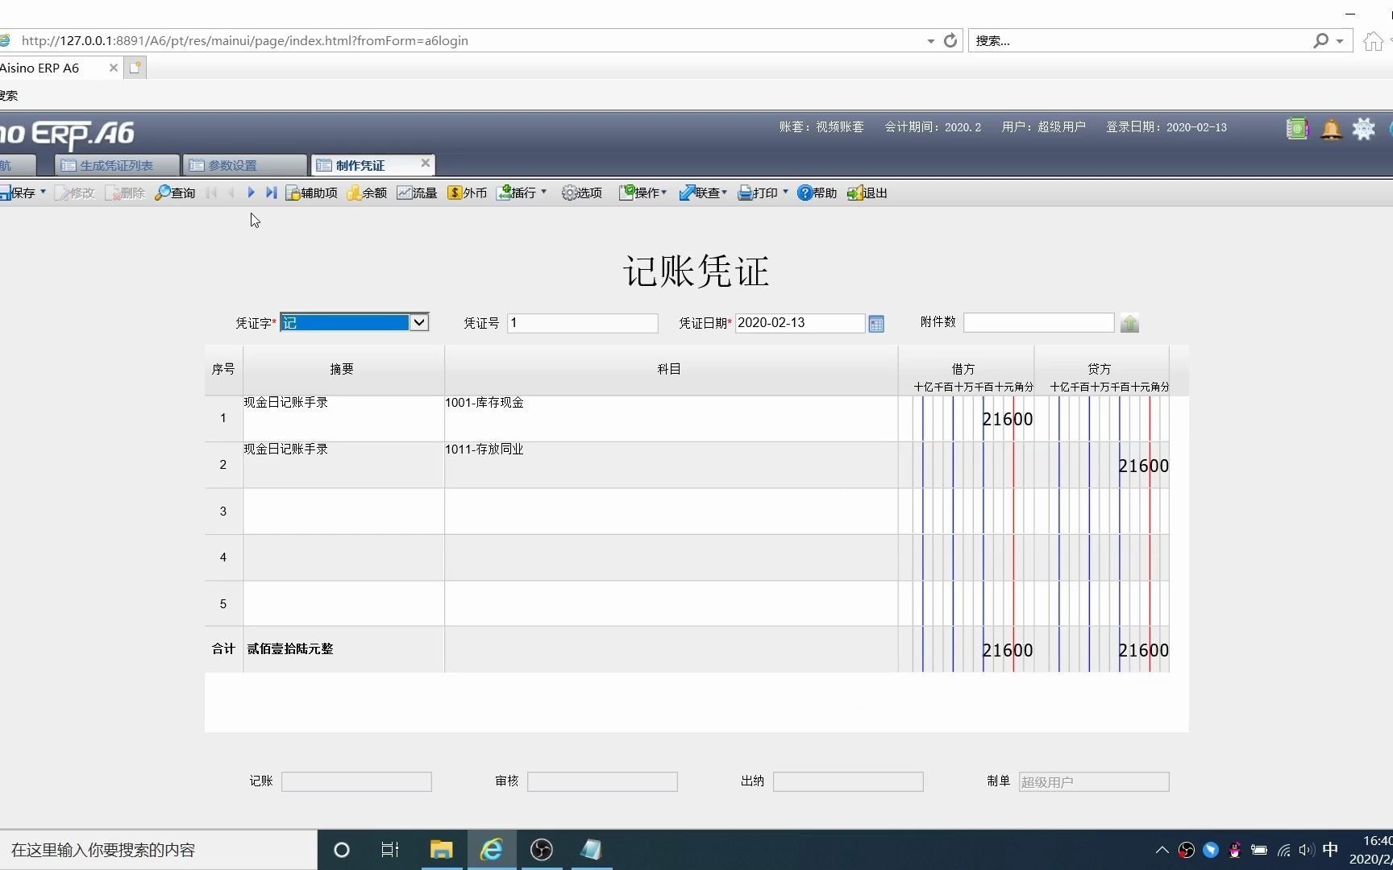Click the 凭证日期 date field

point(800,323)
